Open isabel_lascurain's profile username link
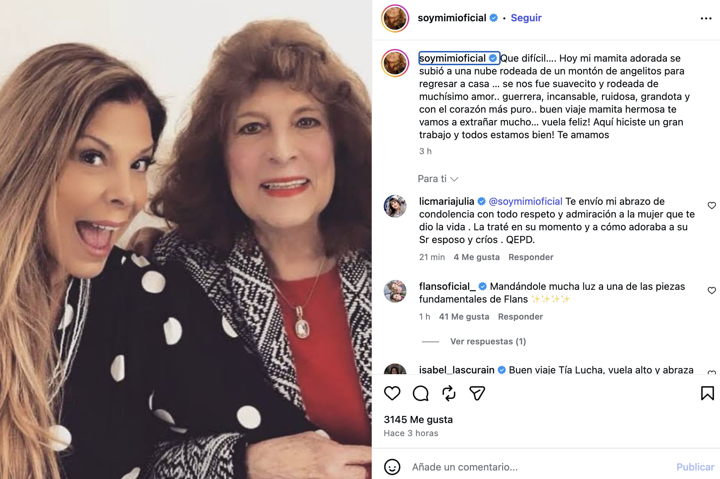The image size is (720, 479). (456, 370)
